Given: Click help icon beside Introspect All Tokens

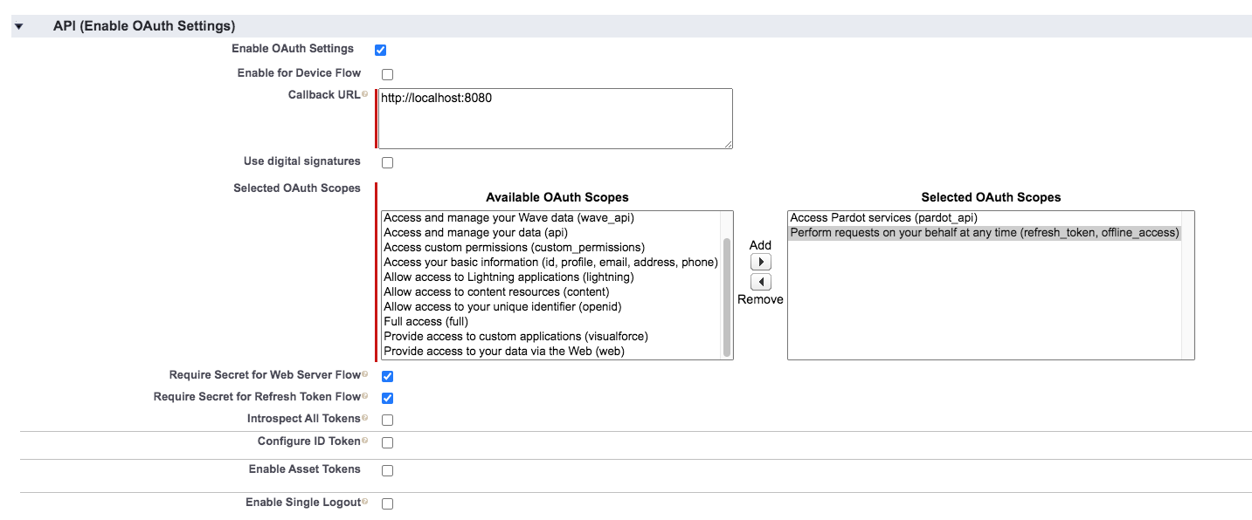Looking at the screenshot, I should click(364, 419).
